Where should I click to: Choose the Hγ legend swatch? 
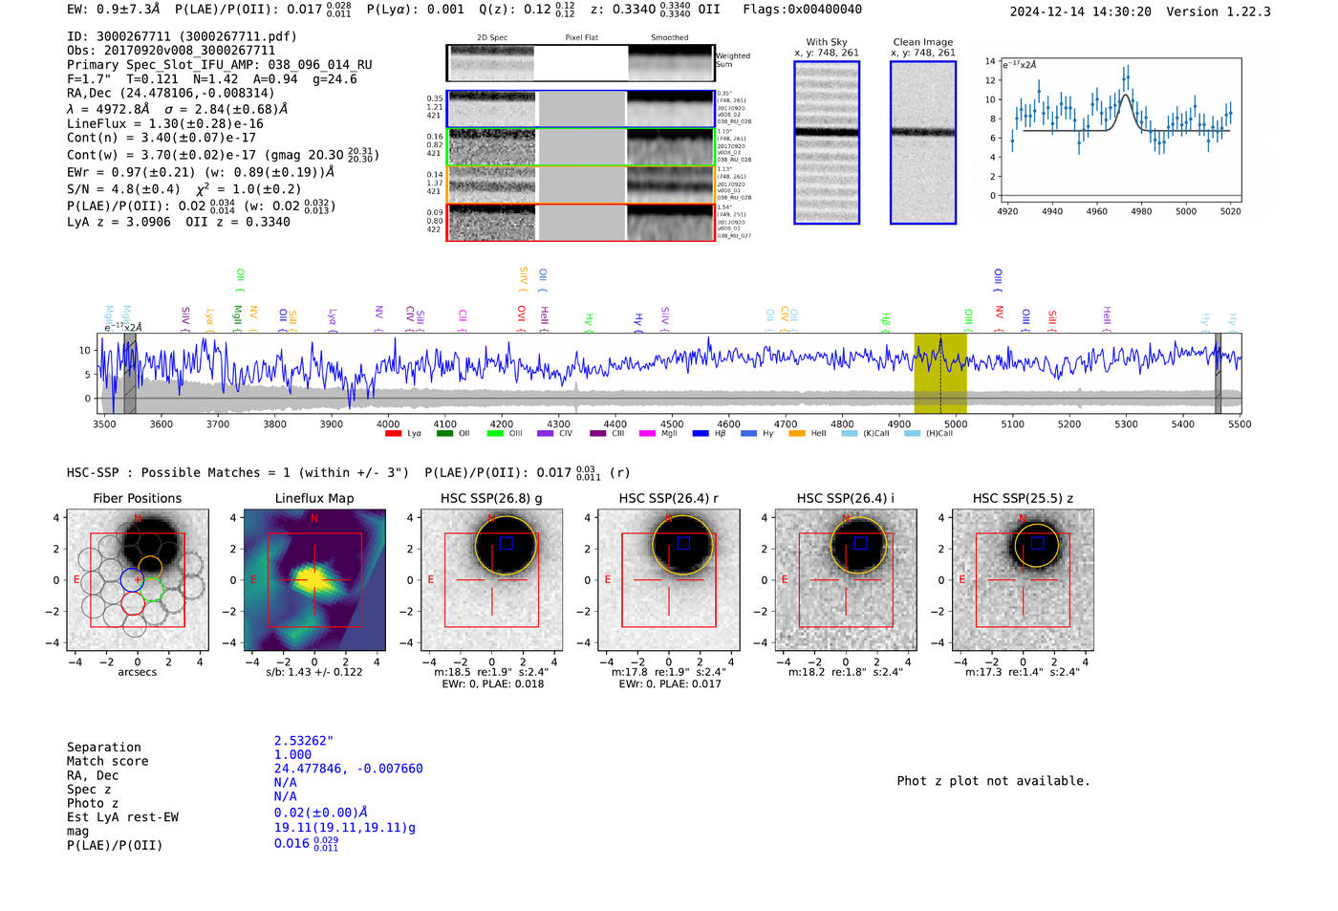748,434
